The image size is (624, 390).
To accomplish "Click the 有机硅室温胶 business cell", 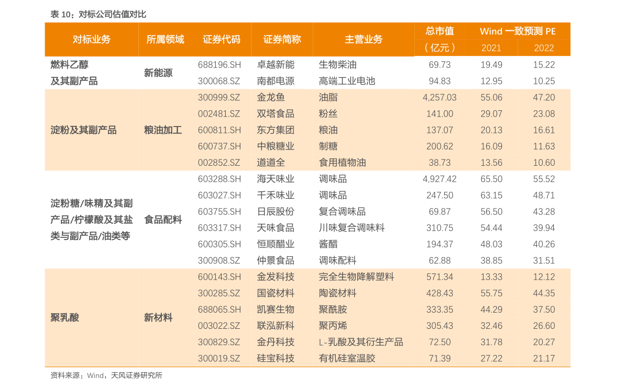I will (347, 358).
